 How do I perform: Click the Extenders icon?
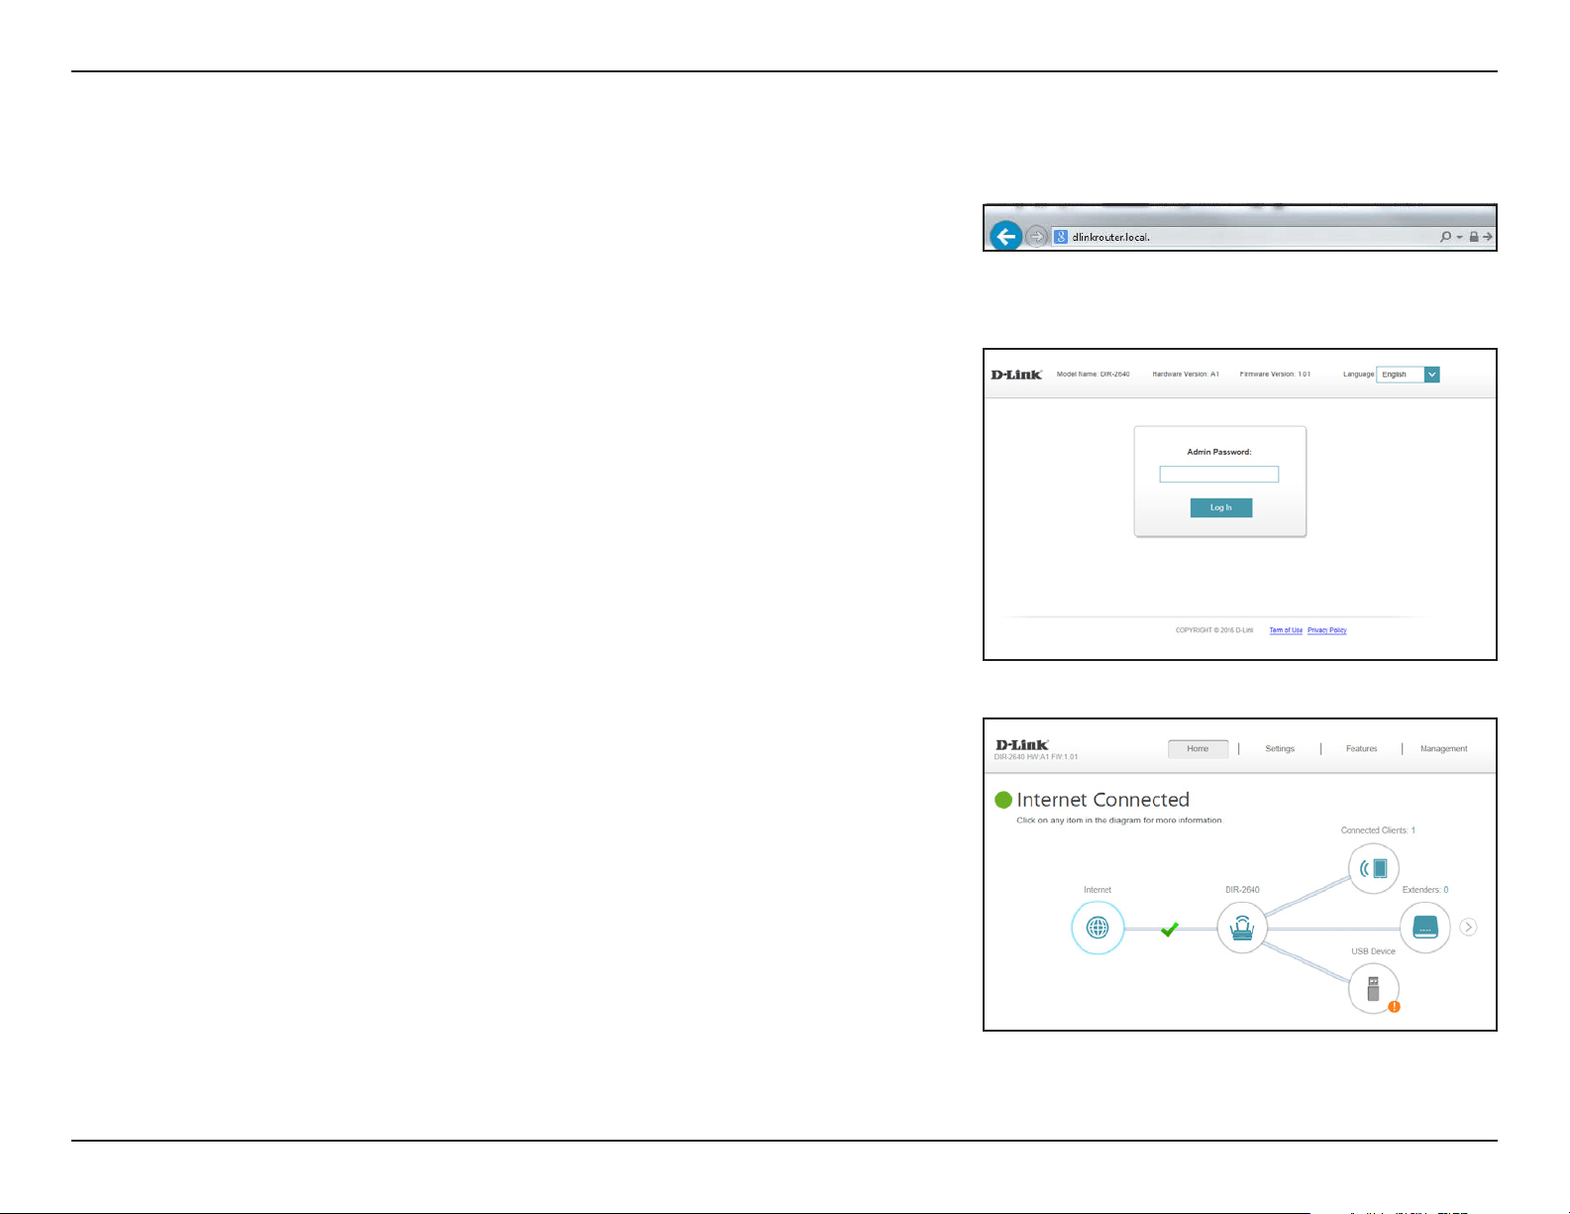pos(1425,928)
